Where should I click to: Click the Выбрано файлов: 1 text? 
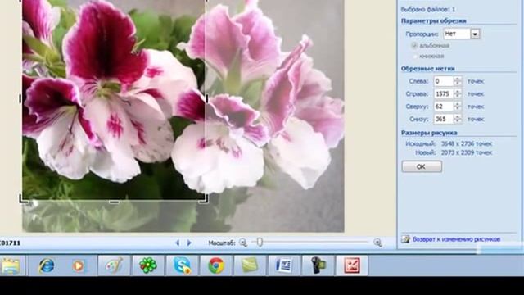click(427, 9)
